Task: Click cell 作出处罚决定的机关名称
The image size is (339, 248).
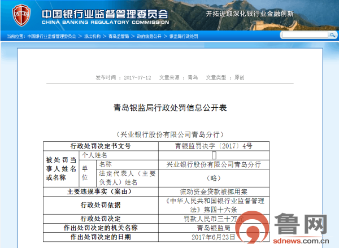Action: click(x=101, y=228)
